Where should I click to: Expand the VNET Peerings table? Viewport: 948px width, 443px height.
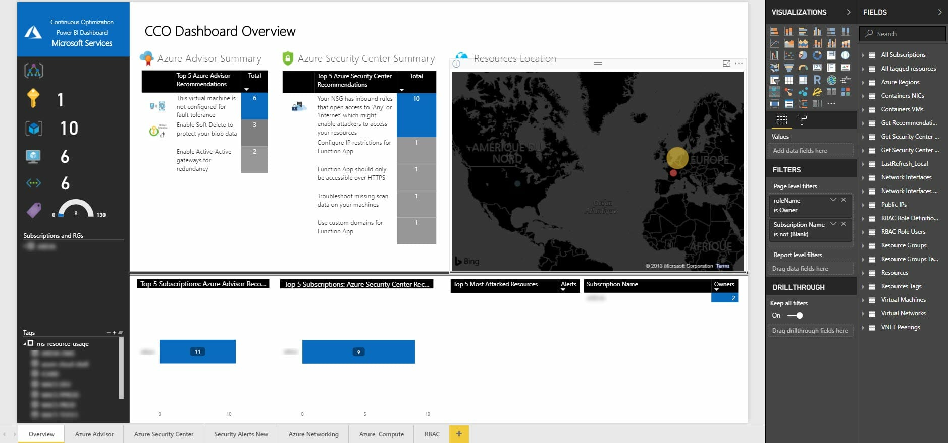coord(863,327)
